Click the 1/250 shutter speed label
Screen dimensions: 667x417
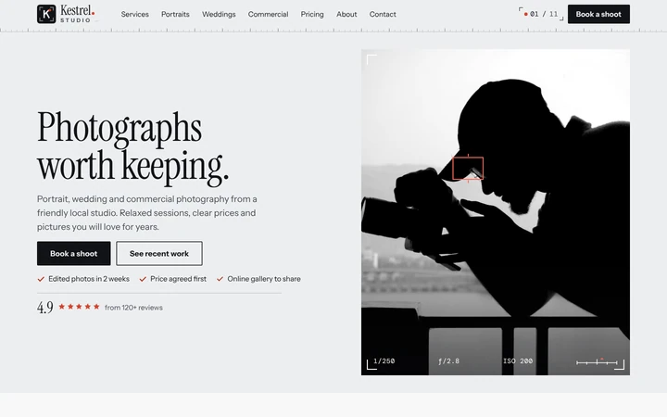point(384,360)
